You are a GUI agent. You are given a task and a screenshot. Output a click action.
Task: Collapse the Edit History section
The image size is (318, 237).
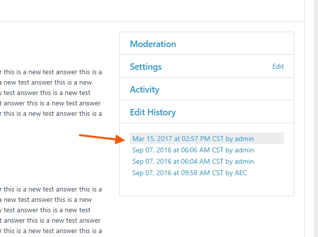pyautogui.click(x=152, y=112)
